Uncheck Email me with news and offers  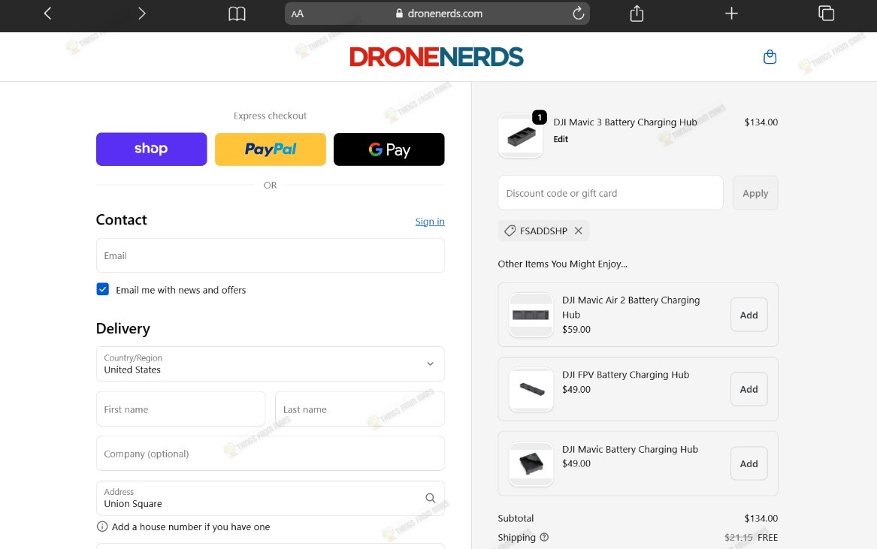click(x=103, y=289)
